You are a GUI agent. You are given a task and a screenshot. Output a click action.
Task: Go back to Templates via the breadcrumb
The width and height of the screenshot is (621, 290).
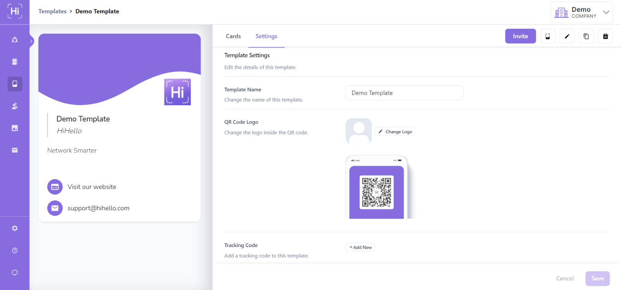pos(52,11)
